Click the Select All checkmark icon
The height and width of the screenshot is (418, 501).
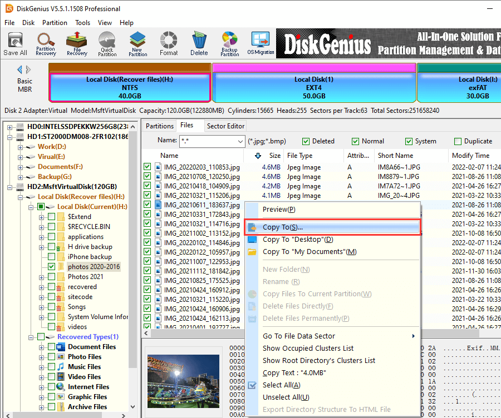pyautogui.click(x=252, y=385)
